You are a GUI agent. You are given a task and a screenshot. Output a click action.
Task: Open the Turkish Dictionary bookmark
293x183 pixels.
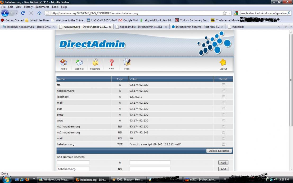tap(192, 20)
